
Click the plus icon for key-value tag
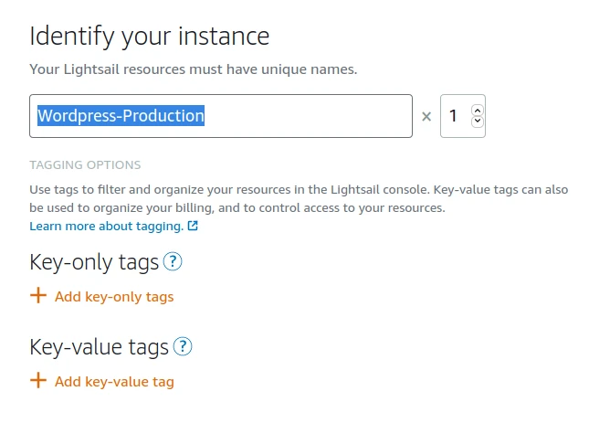tap(38, 381)
